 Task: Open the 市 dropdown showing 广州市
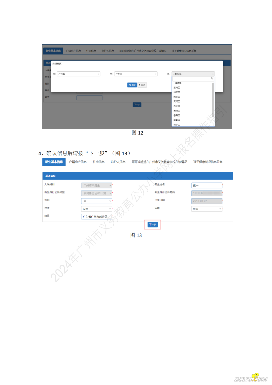pos(136,74)
